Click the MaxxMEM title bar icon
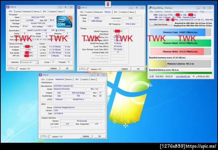 (x=150, y=8)
